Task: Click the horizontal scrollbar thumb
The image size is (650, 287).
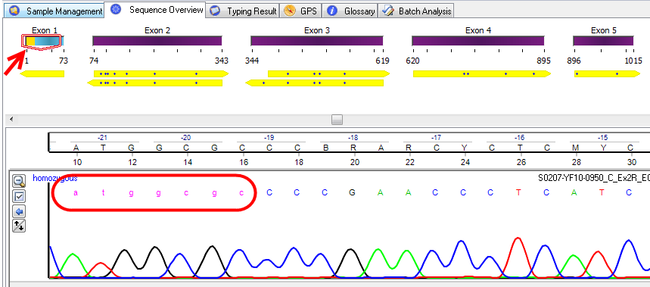Action: [337, 120]
